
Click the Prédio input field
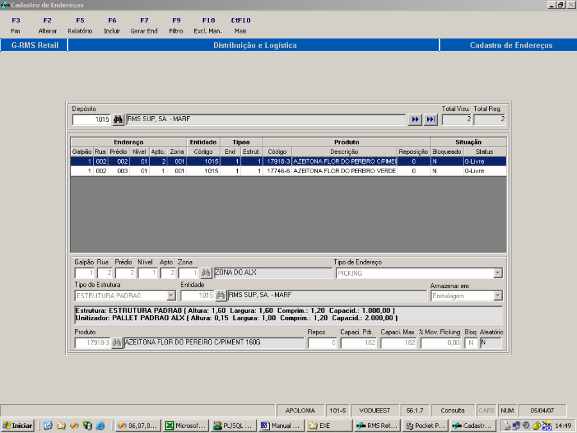point(126,273)
